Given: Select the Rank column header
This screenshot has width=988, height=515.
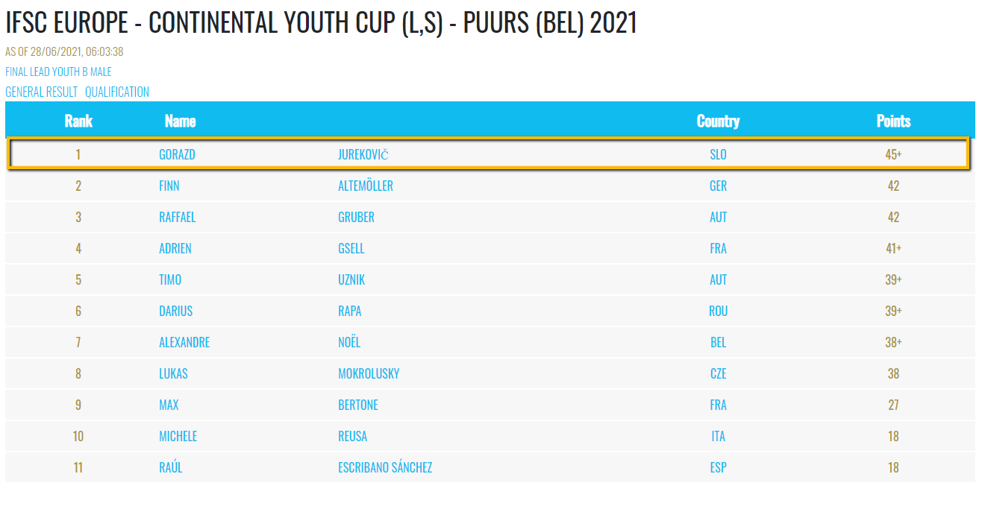Looking at the screenshot, I should (78, 121).
